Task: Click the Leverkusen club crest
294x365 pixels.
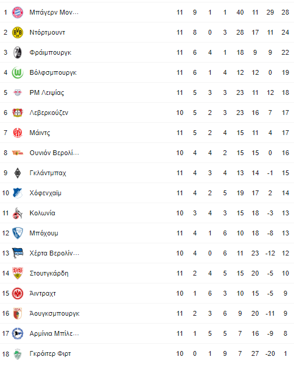Action: tap(18, 113)
